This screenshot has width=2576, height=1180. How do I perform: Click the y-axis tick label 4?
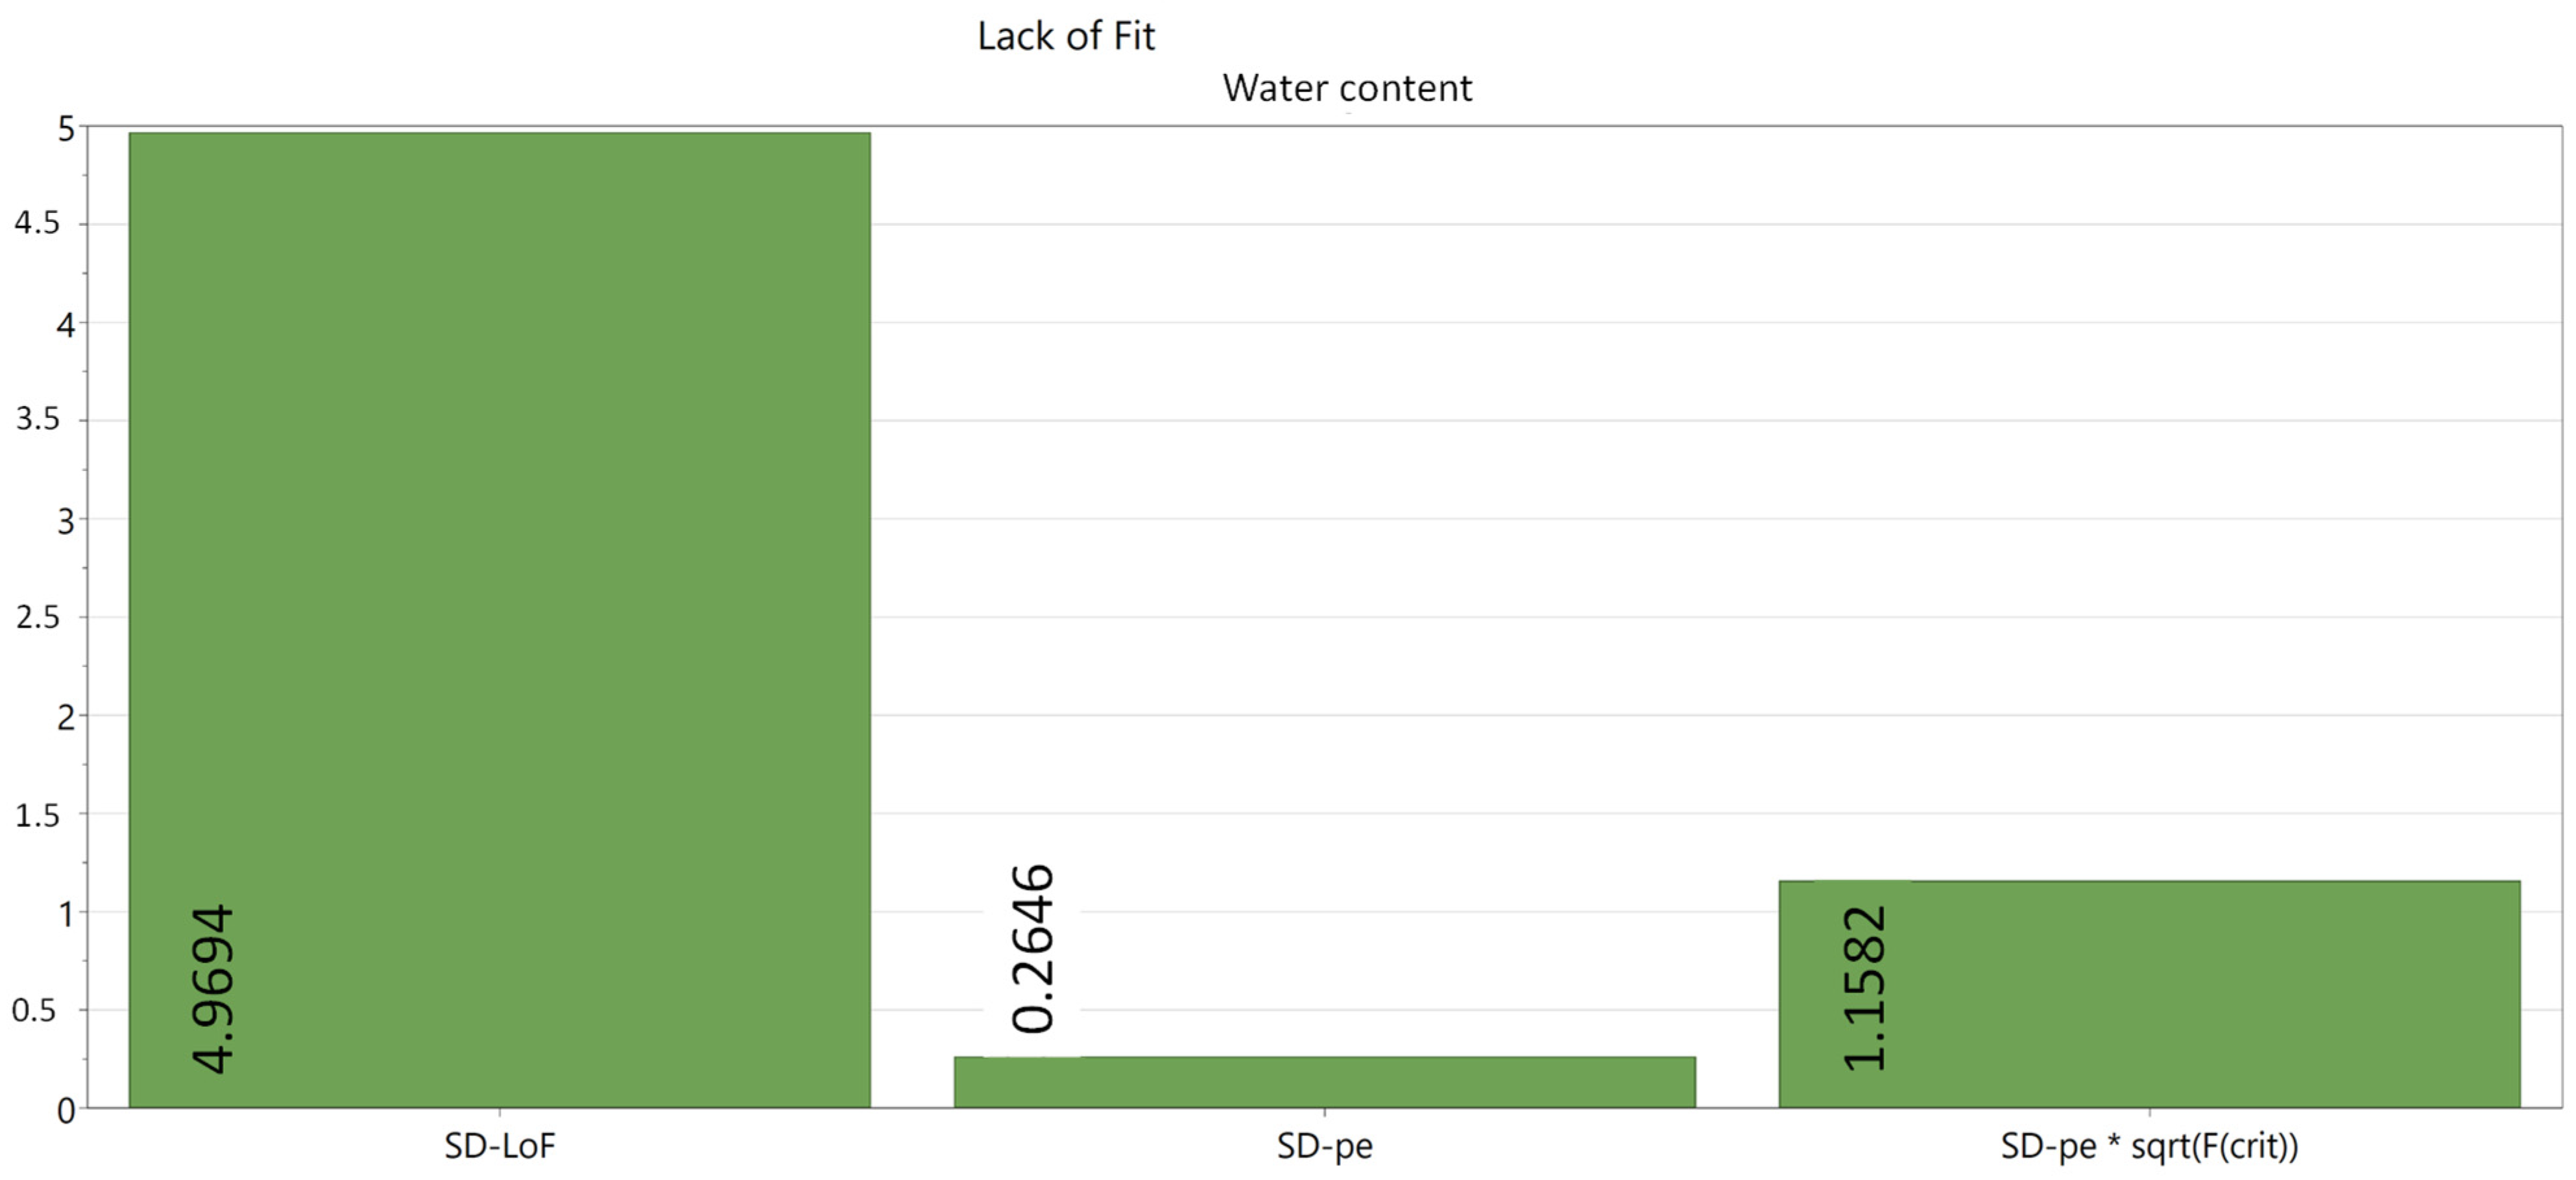[x=66, y=325]
